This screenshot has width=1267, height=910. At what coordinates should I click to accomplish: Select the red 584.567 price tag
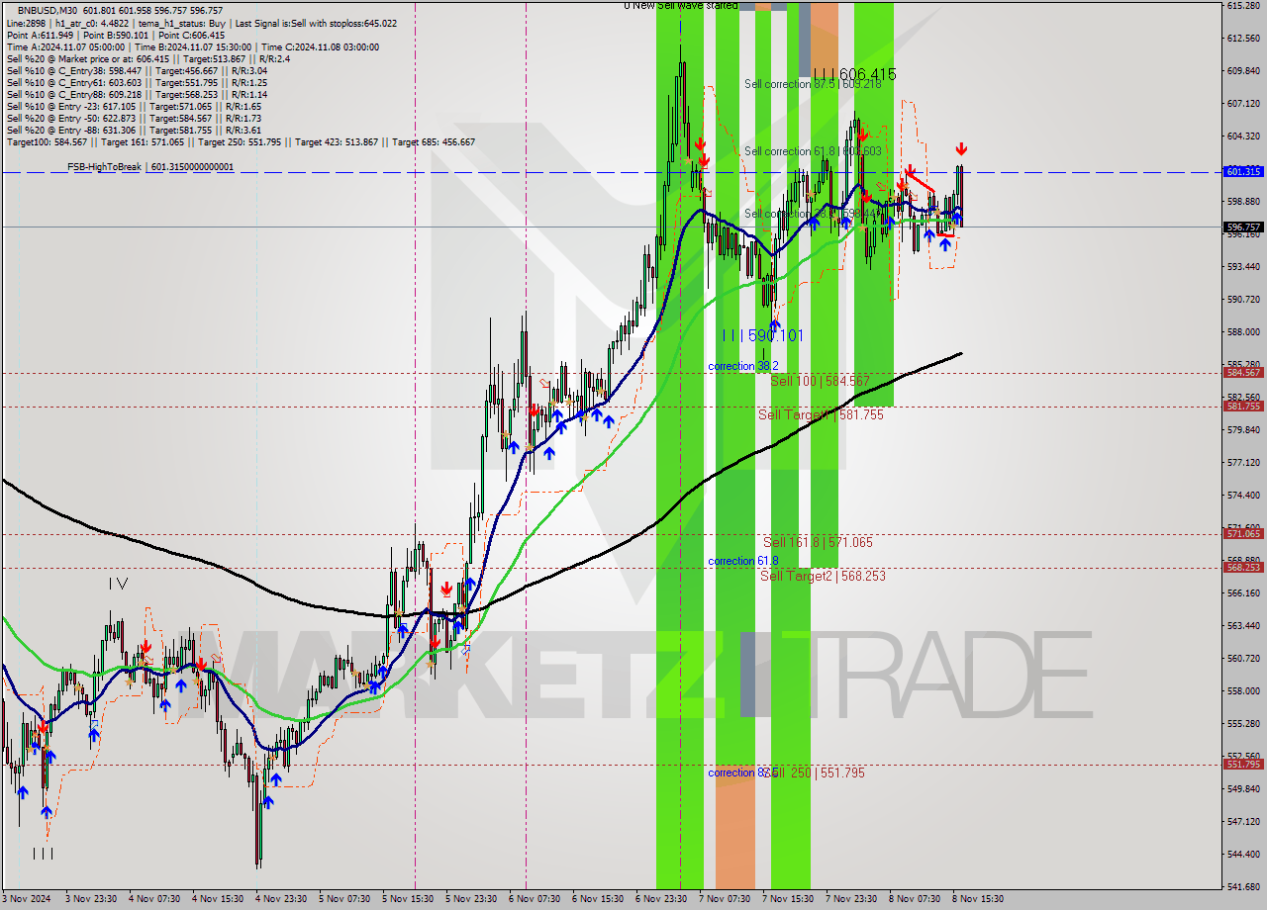point(1243,373)
